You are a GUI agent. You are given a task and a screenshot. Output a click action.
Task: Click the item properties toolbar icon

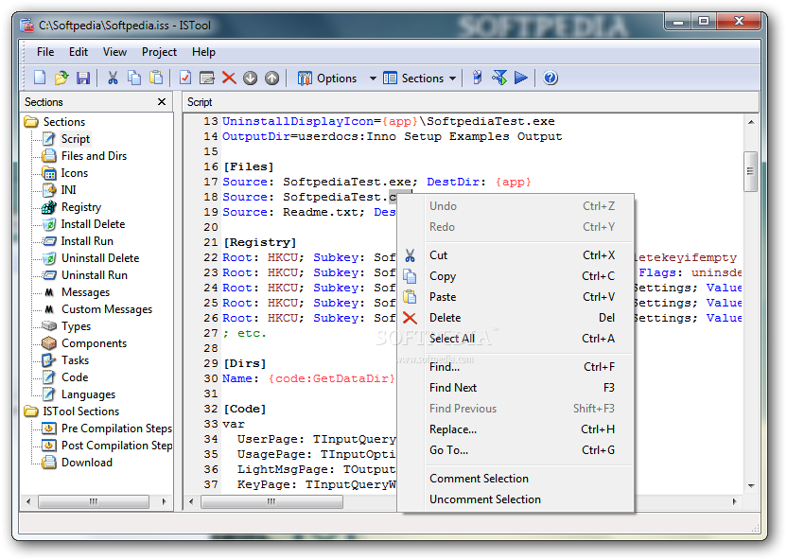(207, 78)
